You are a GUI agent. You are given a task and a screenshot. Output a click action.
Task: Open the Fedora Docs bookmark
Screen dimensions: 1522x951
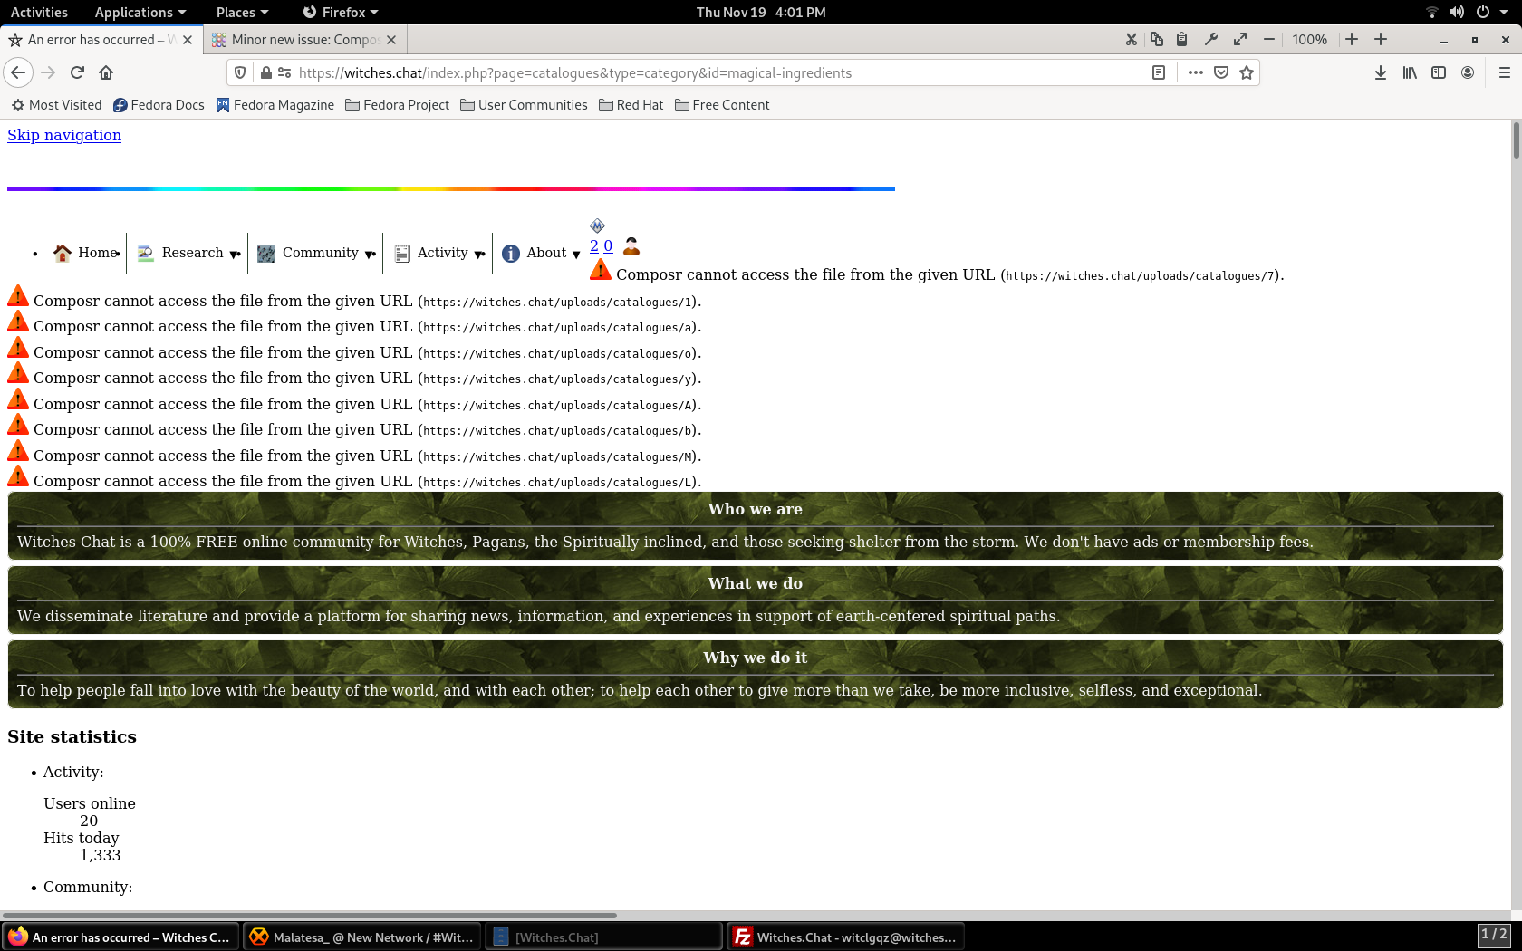coord(159,104)
